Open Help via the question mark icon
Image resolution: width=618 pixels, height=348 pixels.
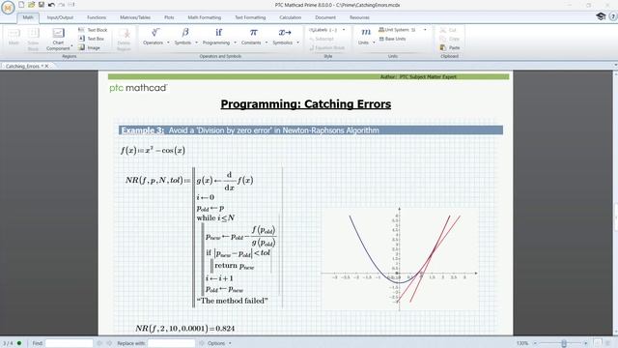613,16
